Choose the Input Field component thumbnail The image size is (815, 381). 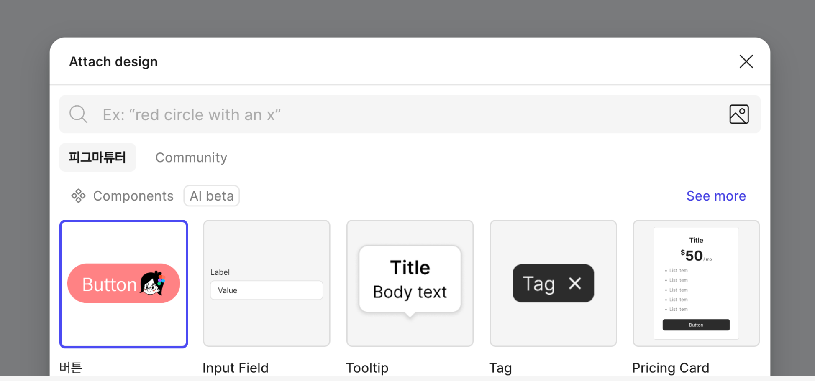(x=267, y=283)
